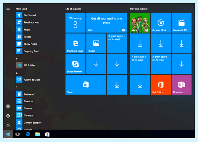Viewport: 198px width, 142px height.
Task: Click the Most used heading
Action: (21, 9)
